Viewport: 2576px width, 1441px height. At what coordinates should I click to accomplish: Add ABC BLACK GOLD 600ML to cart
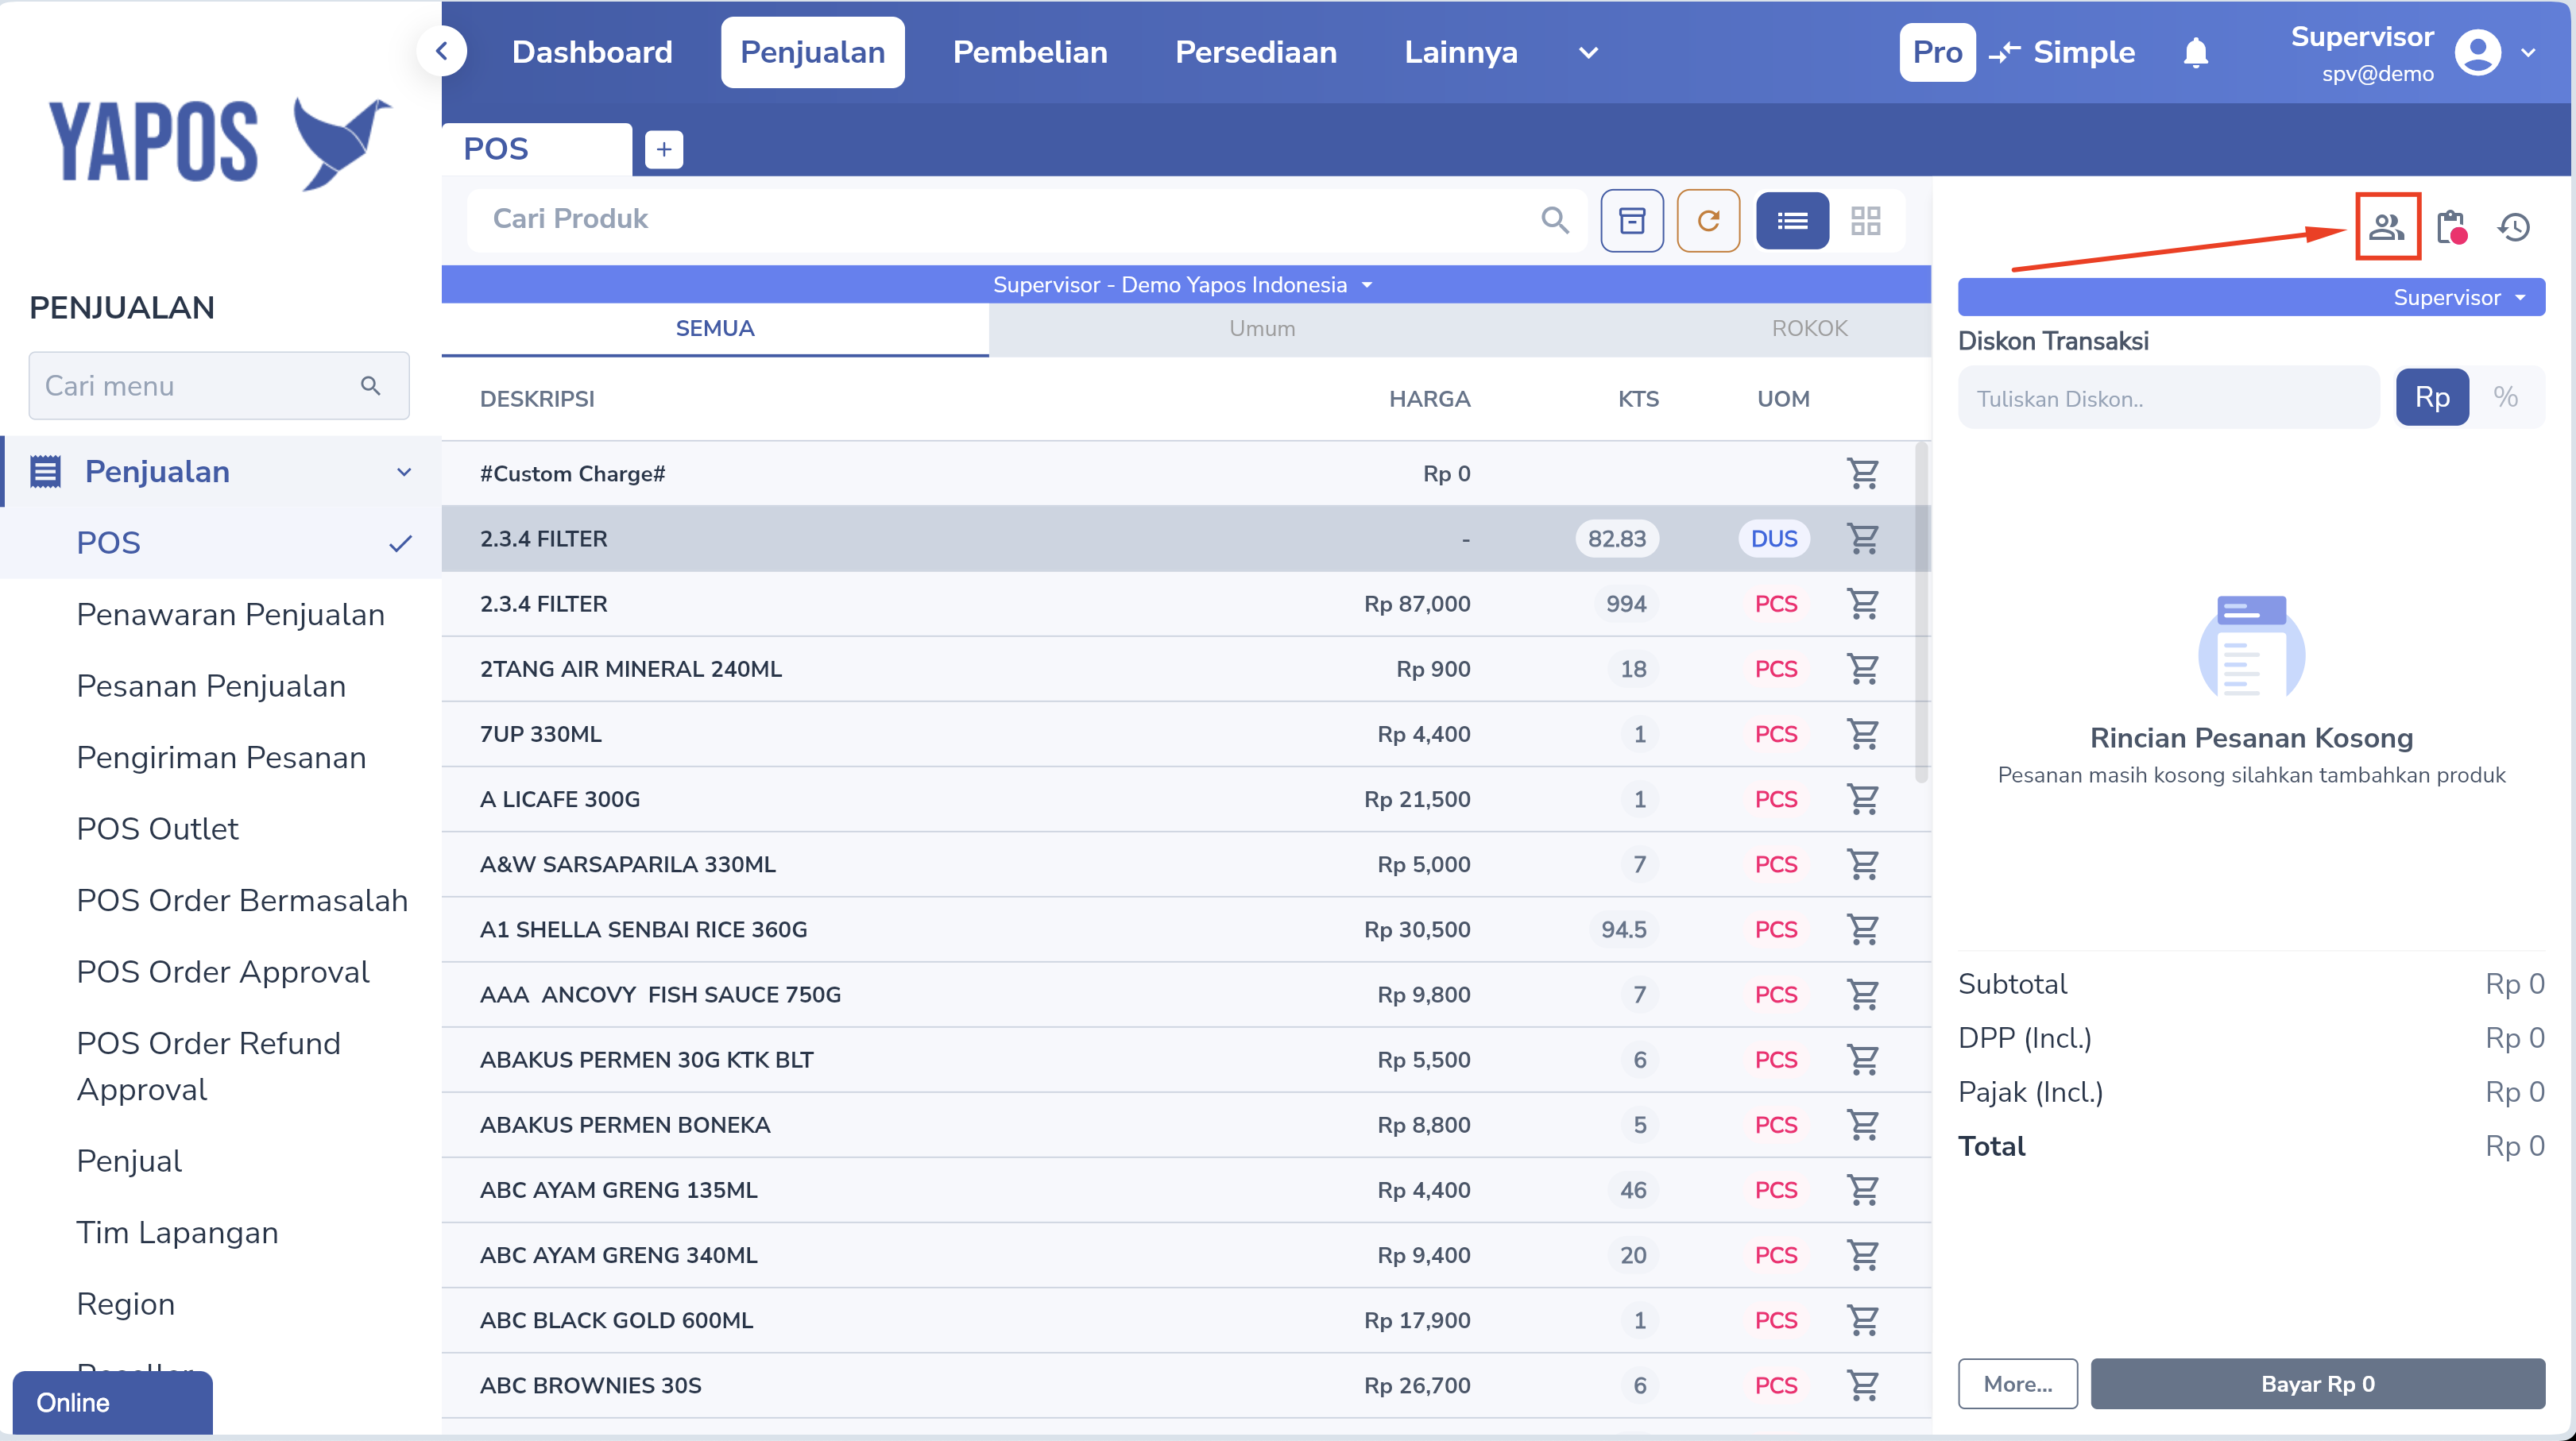point(1862,1319)
